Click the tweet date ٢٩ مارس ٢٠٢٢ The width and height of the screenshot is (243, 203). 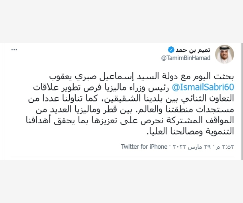point(195,147)
